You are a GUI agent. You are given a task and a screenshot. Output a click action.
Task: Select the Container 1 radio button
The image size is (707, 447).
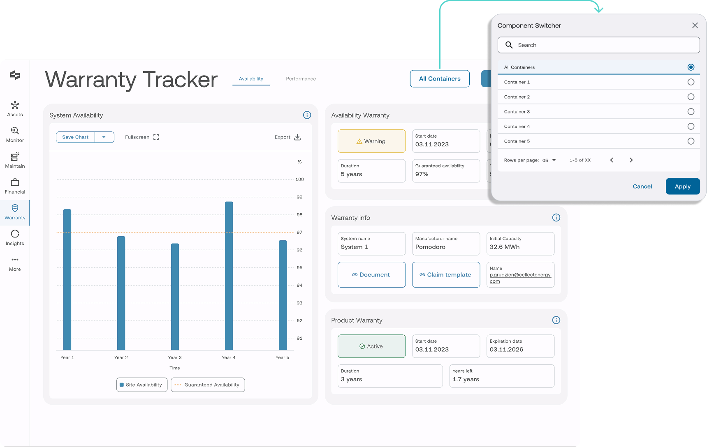click(691, 82)
